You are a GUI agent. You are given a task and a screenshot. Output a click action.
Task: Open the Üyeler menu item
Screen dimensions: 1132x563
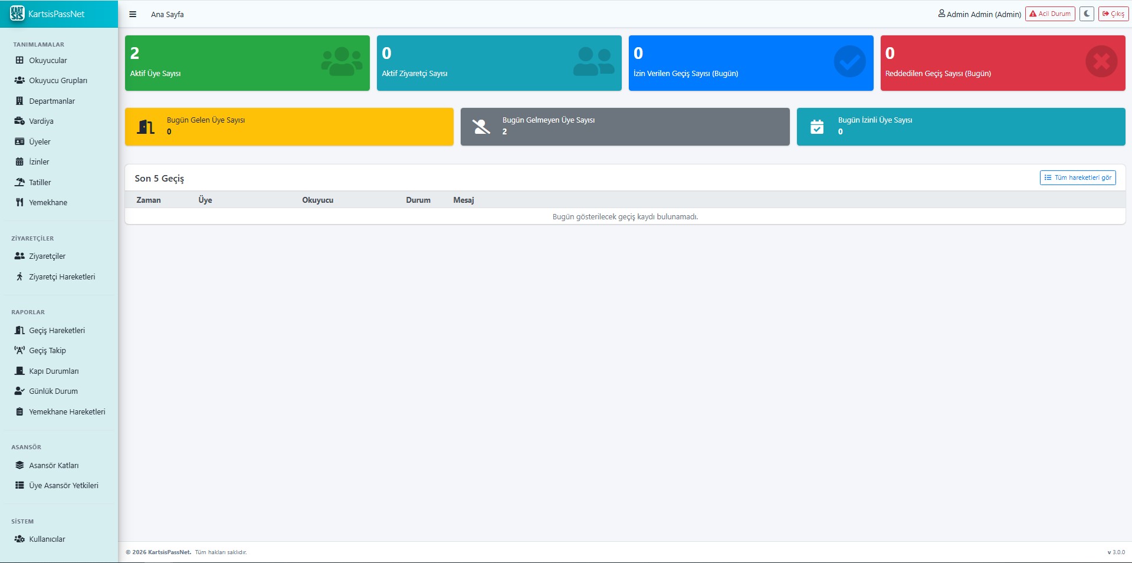pyautogui.click(x=40, y=141)
